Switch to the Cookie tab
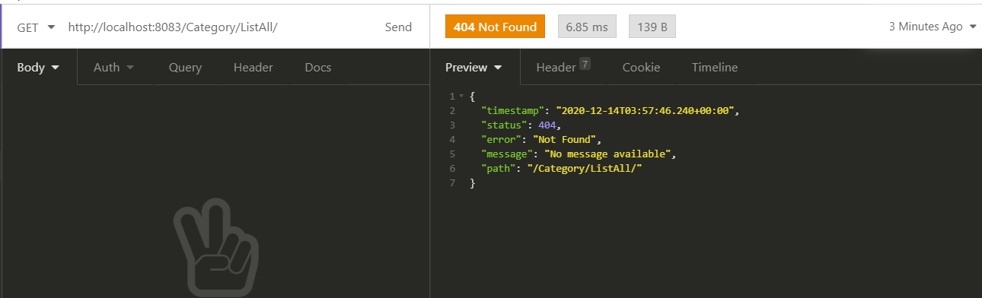Image resolution: width=982 pixels, height=298 pixels. point(641,67)
